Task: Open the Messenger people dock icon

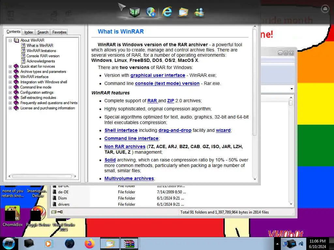Action: coord(199,12)
